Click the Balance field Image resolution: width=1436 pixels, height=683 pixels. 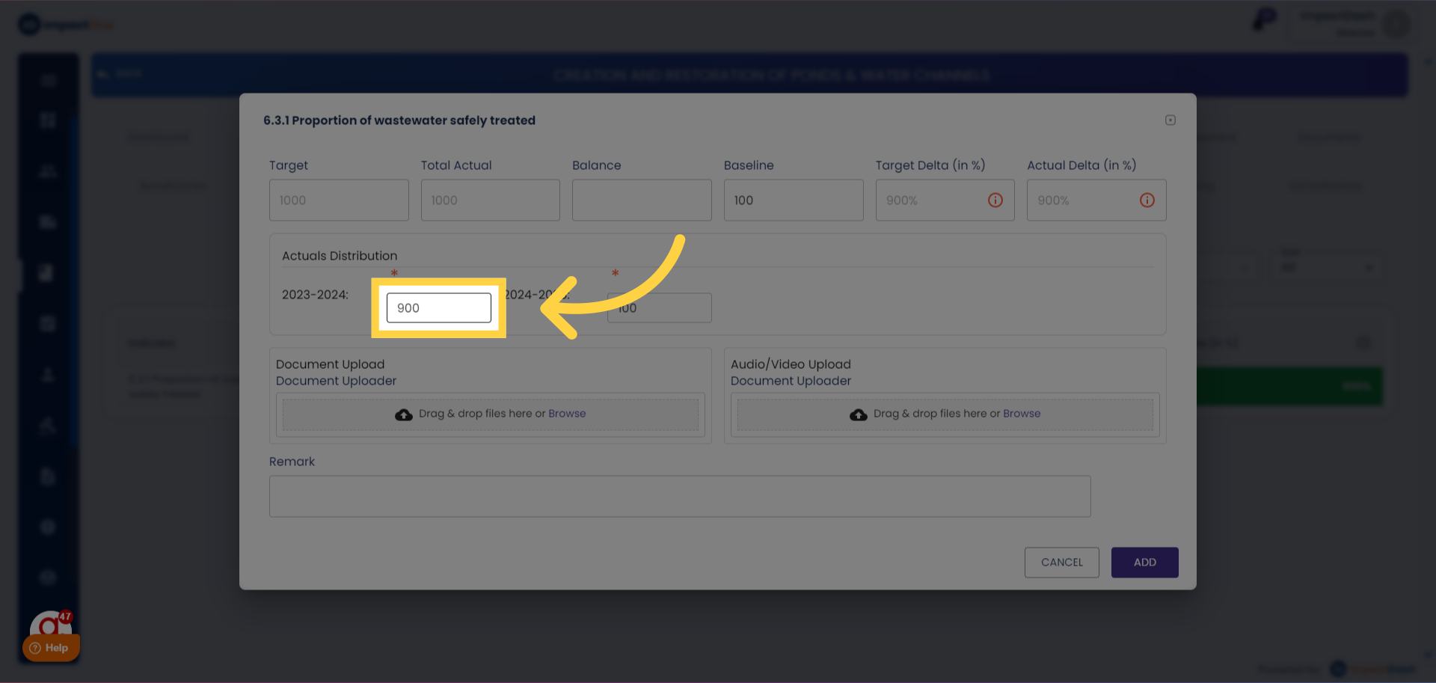pyautogui.click(x=641, y=200)
